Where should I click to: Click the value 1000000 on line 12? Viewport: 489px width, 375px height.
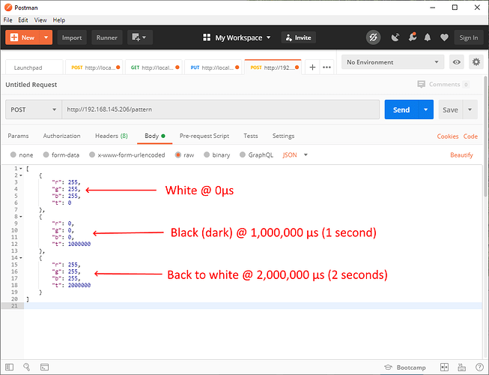click(x=79, y=244)
